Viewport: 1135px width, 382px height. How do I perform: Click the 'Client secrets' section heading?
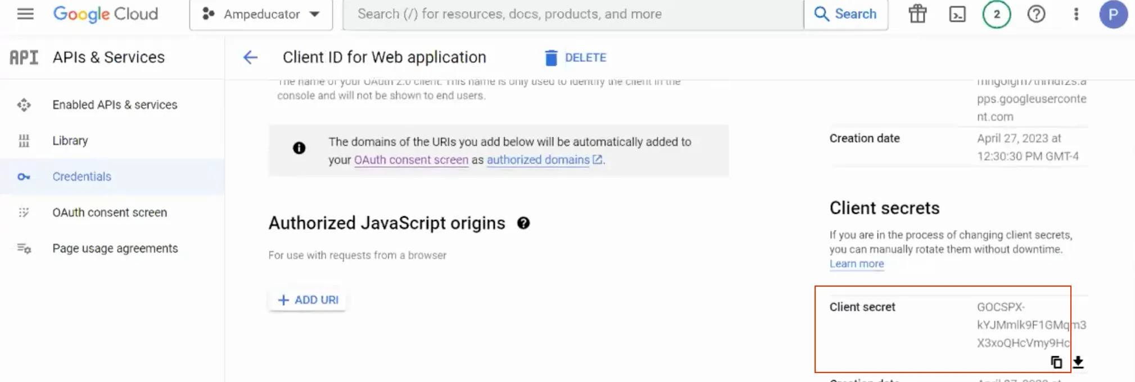(884, 208)
